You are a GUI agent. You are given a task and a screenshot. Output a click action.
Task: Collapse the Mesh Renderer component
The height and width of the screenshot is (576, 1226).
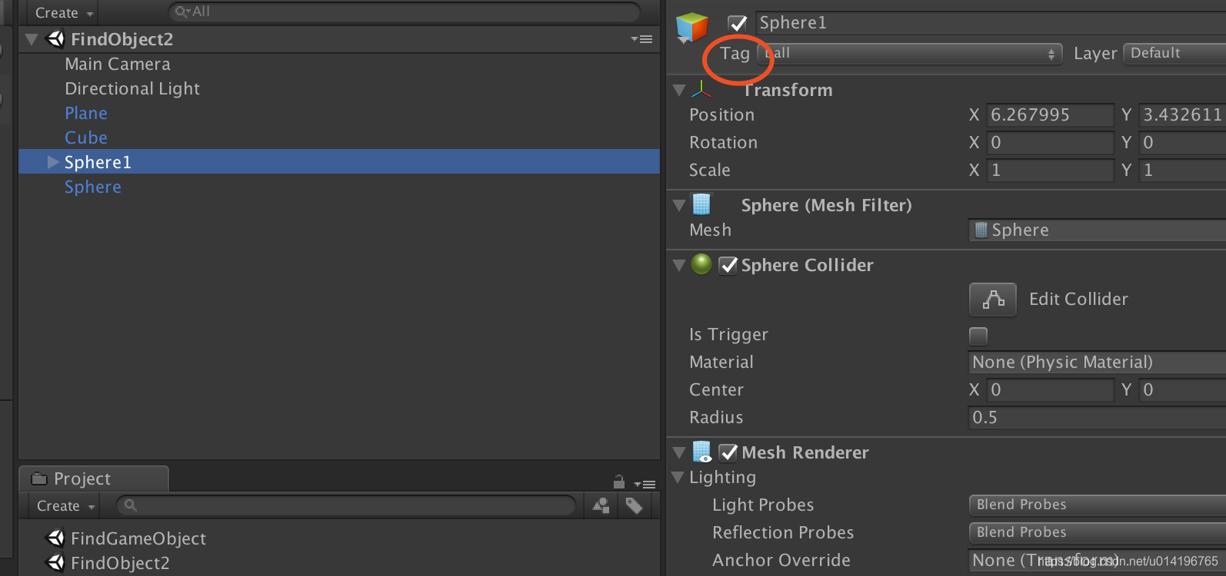(679, 452)
